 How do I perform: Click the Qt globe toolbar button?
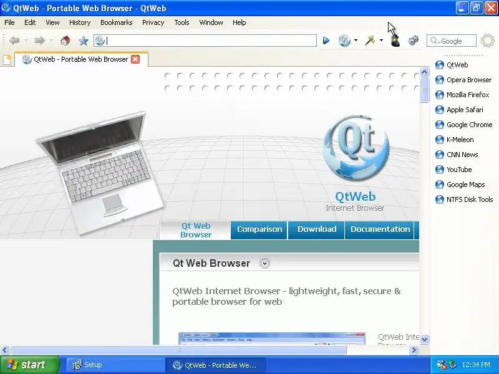(344, 41)
